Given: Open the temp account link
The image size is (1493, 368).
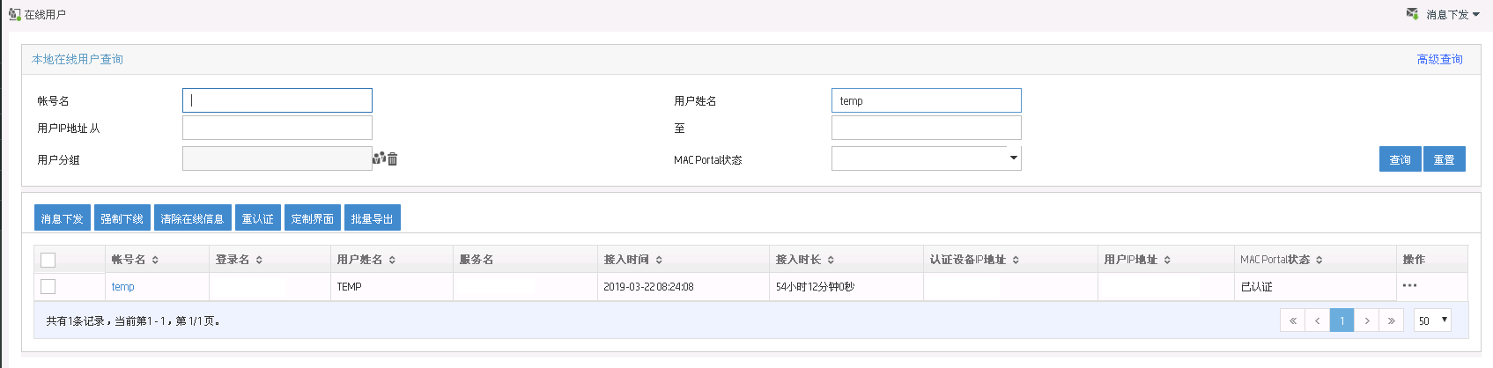Looking at the screenshot, I should [123, 287].
